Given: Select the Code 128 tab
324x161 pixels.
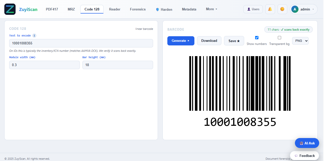Looking at the screenshot, I should pyautogui.click(x=92, y=9).
